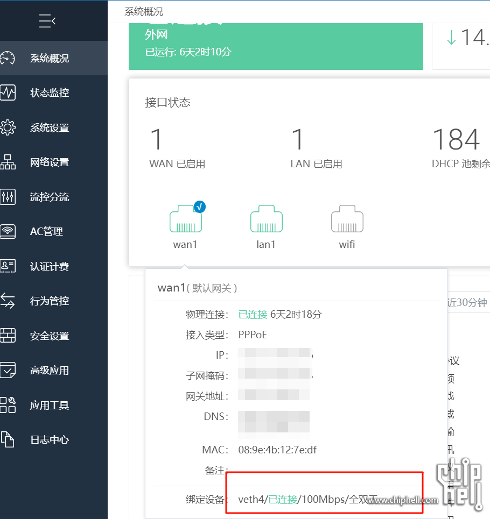Image resolution: width=490 pixels, height=519 pixels.
Task: Open 状态监控 menu item
Action: 54,93
